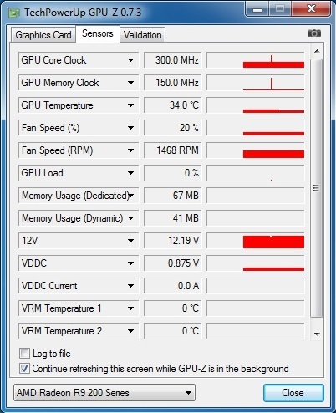Click the scrollbar down arrow

[x=317, y=334]
